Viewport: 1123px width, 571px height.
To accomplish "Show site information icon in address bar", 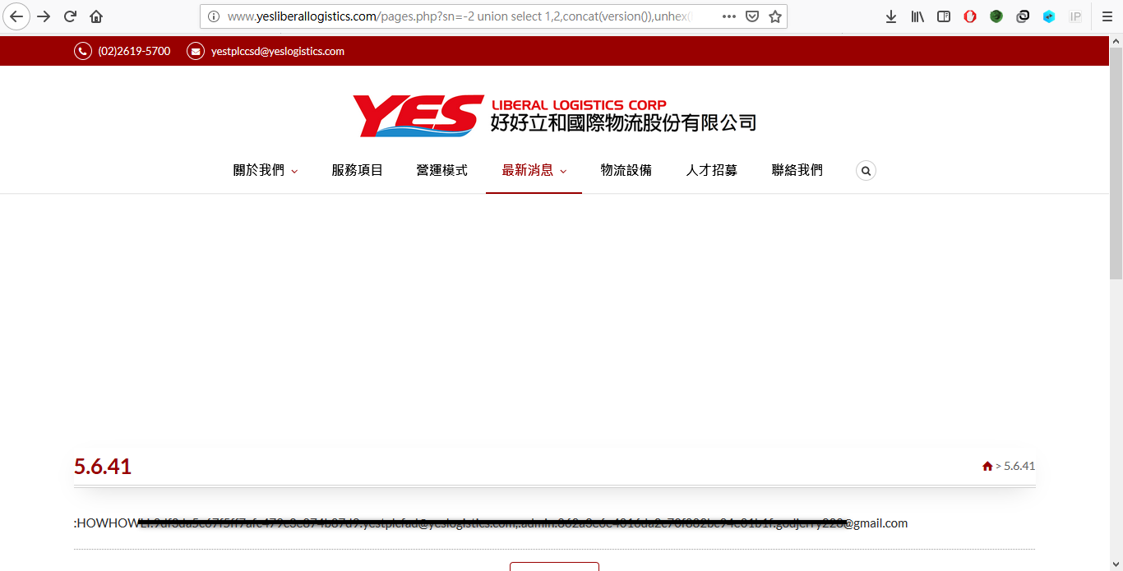I will click(x=213, y=16).
